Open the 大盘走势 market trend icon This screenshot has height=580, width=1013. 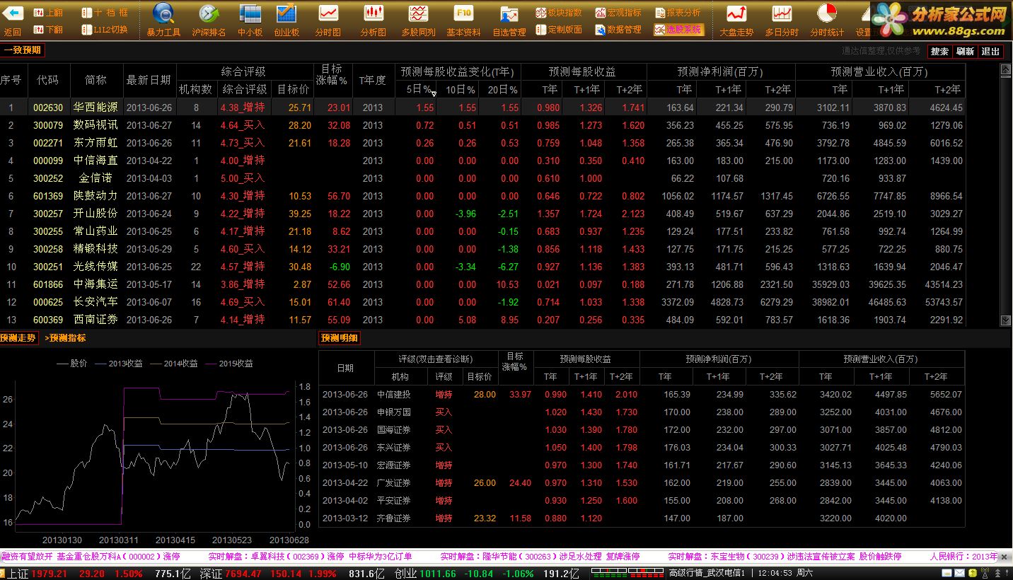[x=736, y=13]
